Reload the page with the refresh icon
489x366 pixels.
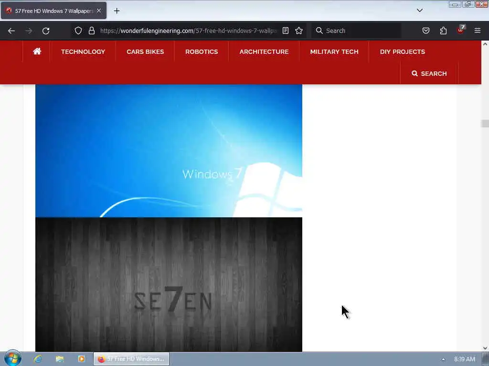click(x=46, y=31)
